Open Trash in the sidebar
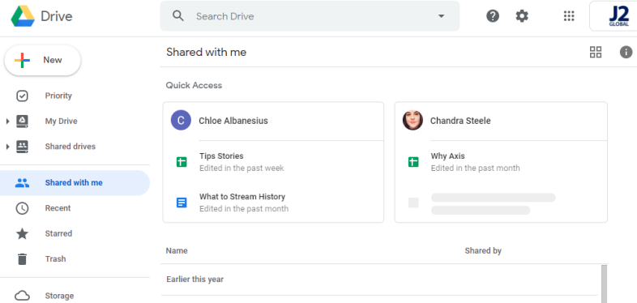Image resolution: width=637 pixels, height=303 pixels. tap(55, 258)
